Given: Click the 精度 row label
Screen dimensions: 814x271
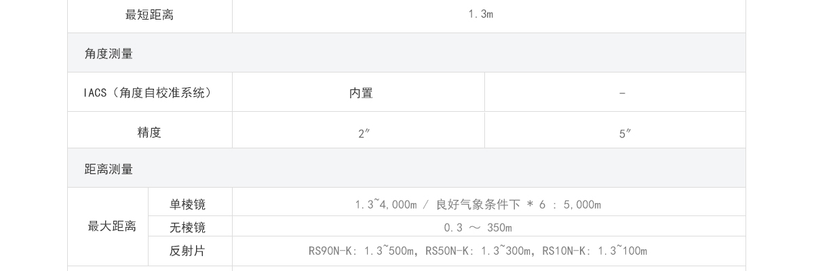Looking at the screenshot, I should tap(149, 132).
